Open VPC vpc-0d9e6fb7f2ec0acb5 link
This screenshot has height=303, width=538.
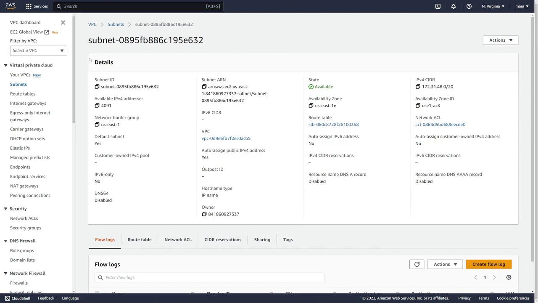(x=226, y=138)
